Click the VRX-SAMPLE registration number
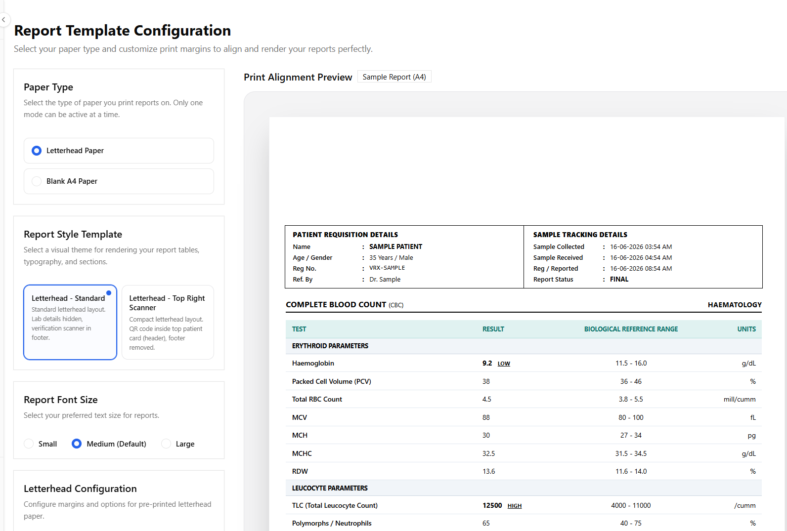787x531 pixels. pyautogui.click(x=387, y=268)
